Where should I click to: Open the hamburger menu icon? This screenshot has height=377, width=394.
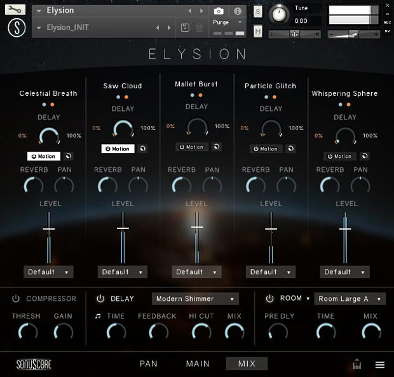(x=380, y=365)
